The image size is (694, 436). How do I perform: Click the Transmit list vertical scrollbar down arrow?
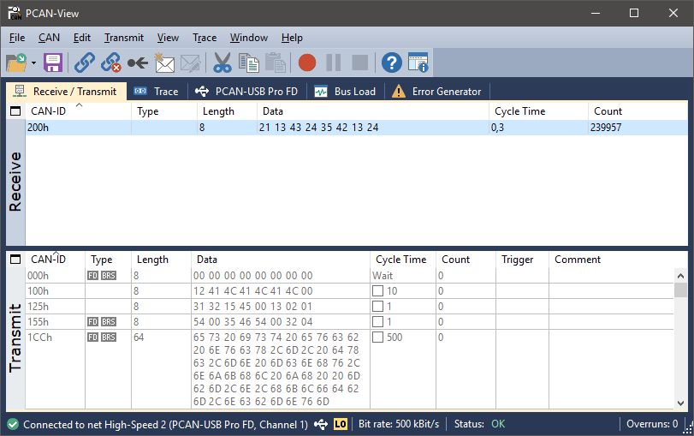tap(680, 403)
